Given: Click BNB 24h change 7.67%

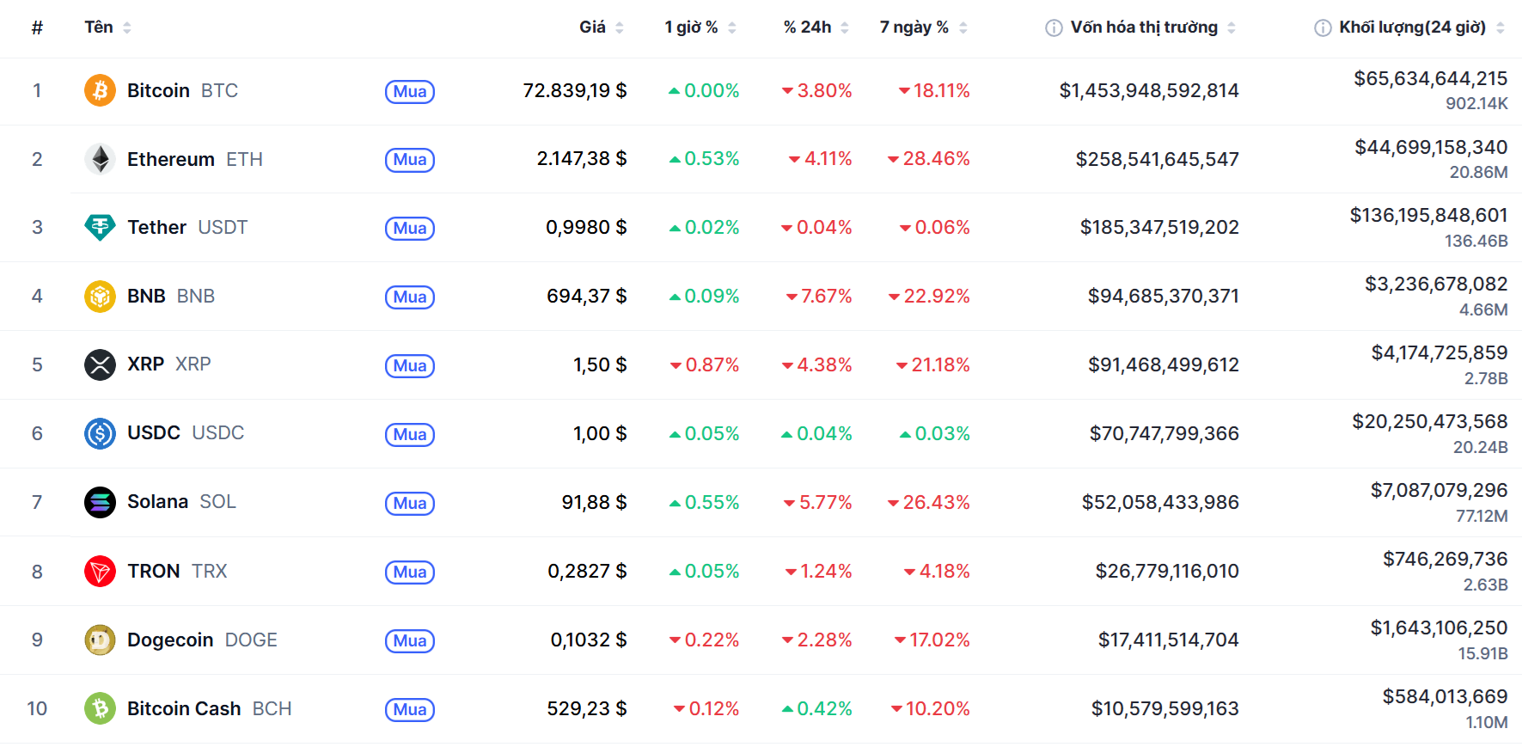Looking at the screenshot, I should [819, 296].
